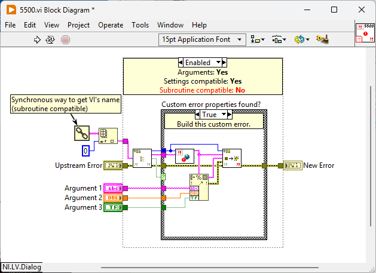Click the Upstream Error cluster terminal

tap(113, 165)
